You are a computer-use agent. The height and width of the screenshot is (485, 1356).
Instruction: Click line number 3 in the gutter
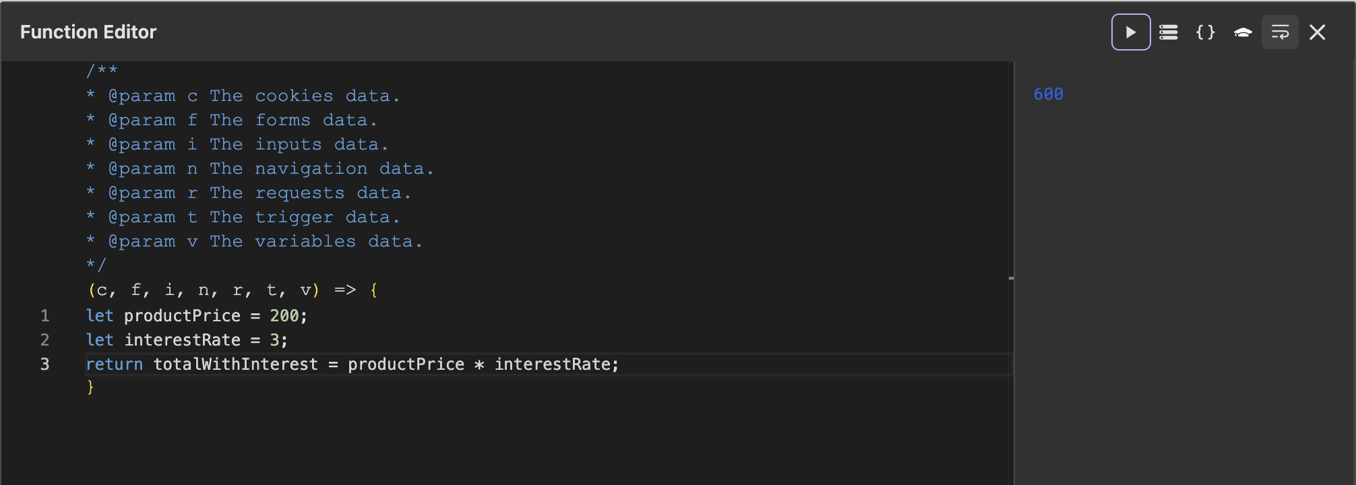click(45, 364)
